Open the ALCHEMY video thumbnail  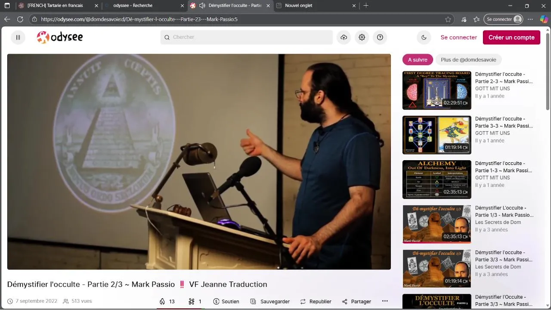tap(436, 180)
